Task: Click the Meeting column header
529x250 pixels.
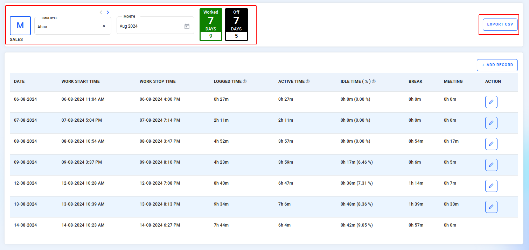Action: click(453, 81)
